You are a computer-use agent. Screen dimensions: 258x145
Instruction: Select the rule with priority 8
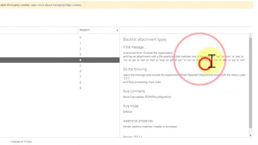point(60,82)
